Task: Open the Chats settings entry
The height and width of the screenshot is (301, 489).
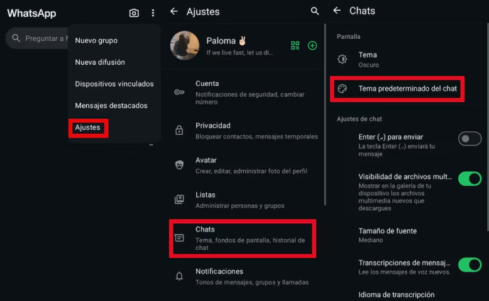Action: [243, 238]
